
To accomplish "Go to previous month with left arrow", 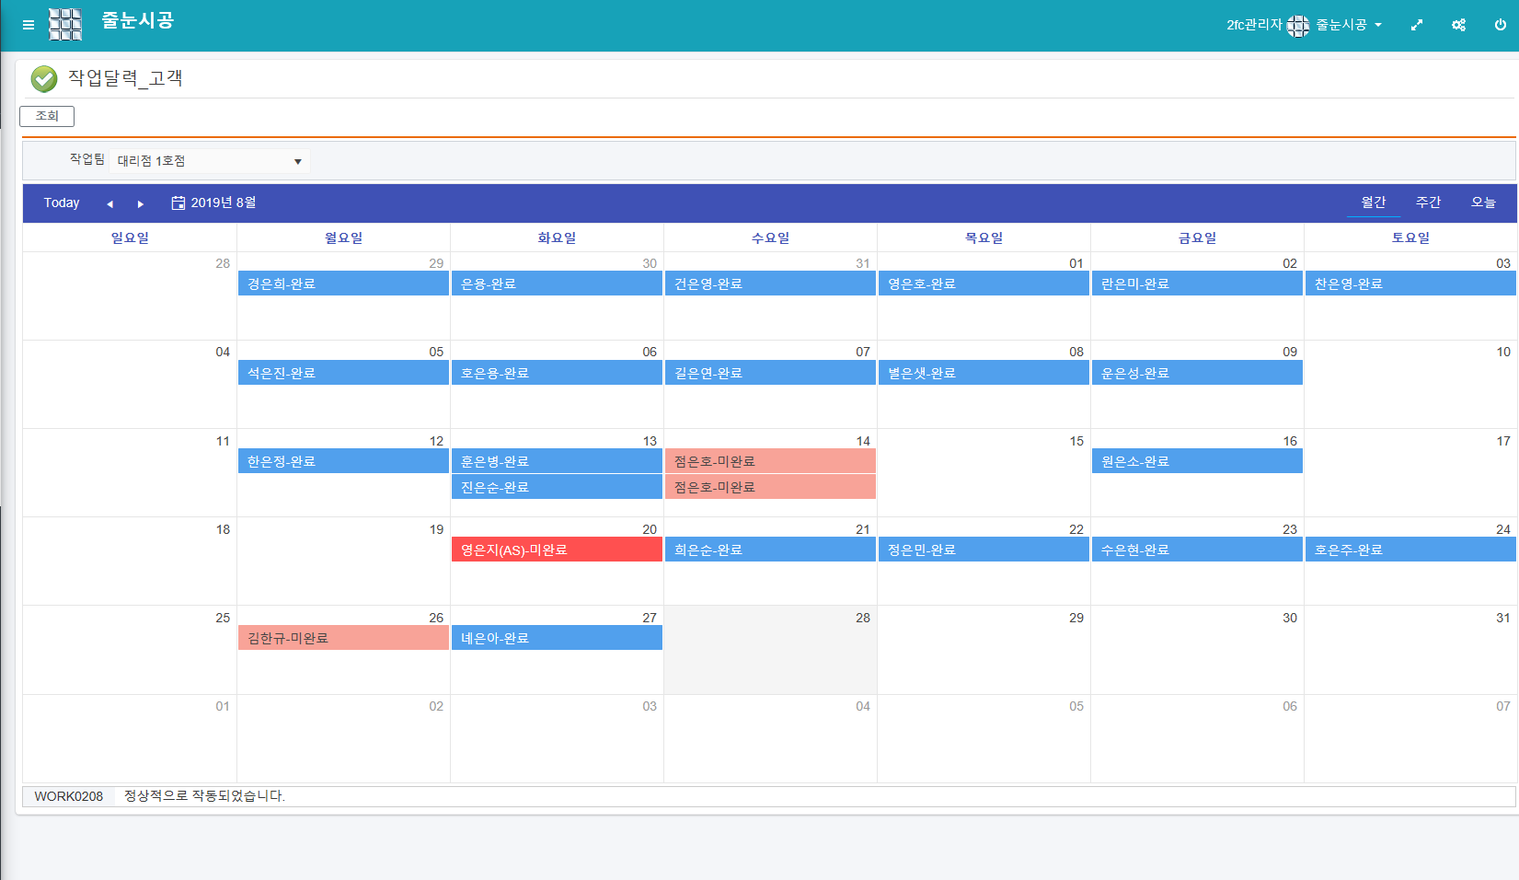I will coord(109,203).
